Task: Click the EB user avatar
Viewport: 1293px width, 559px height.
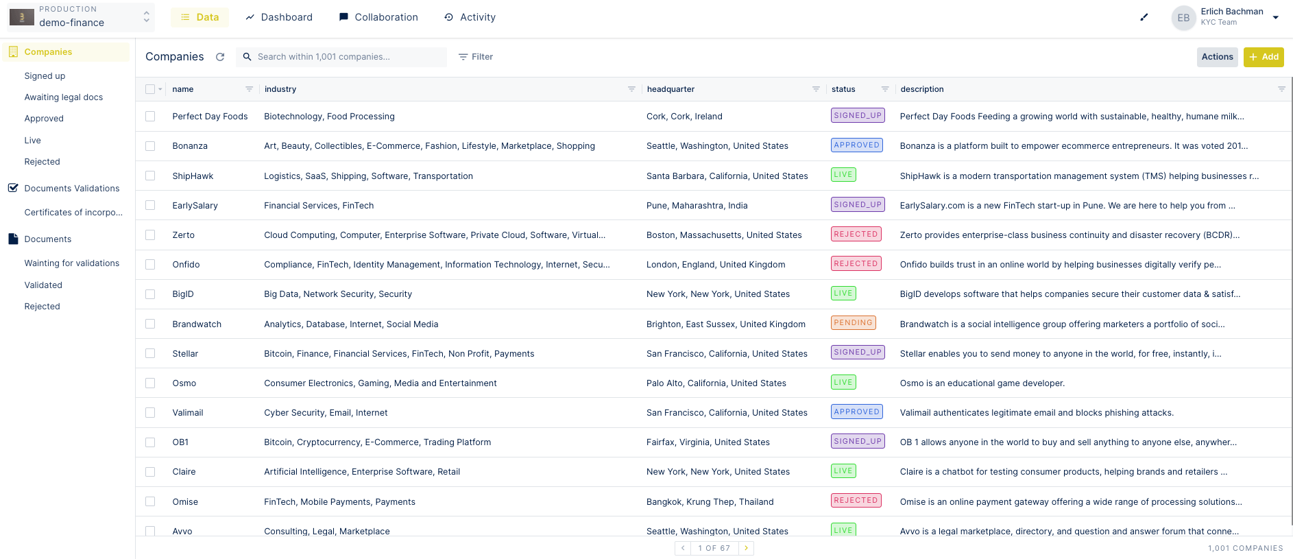Action: point(1183,18)
